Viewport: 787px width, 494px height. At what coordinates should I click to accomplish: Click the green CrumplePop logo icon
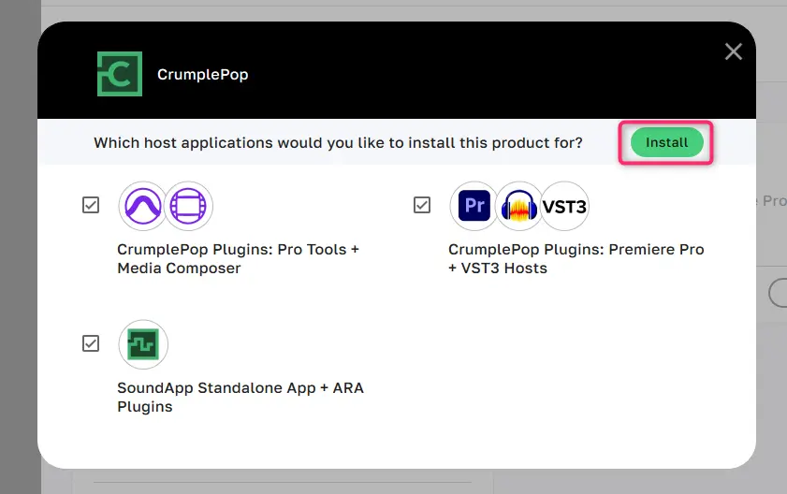tap(120, 74)
